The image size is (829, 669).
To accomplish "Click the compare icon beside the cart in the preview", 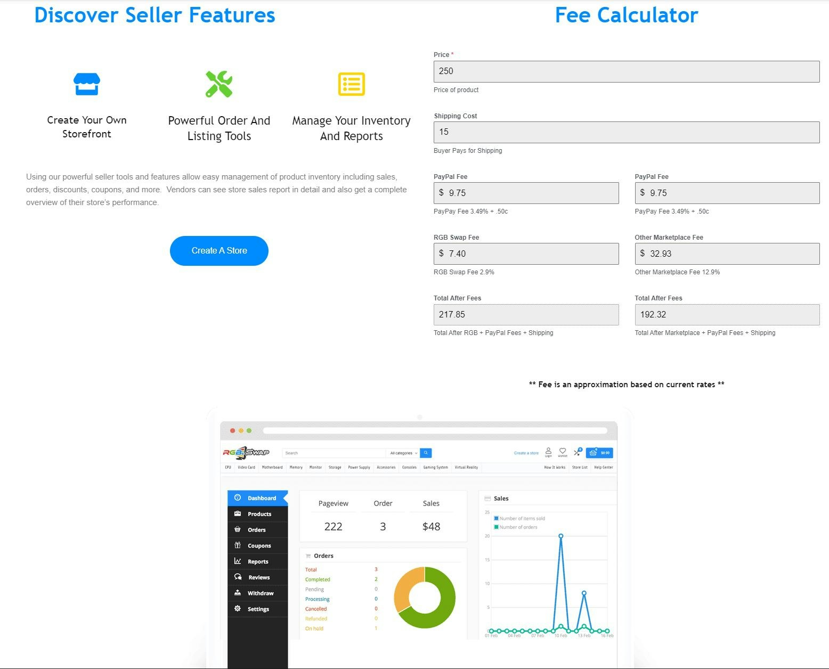I will 578,452.
